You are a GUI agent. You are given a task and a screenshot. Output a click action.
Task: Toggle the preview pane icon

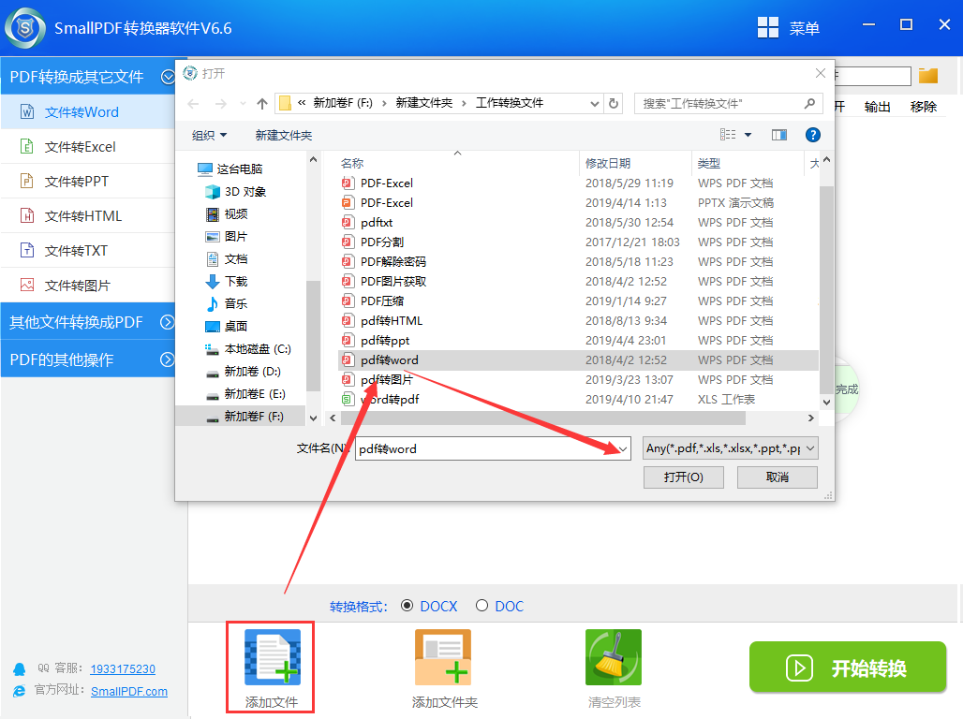point(778,135)
